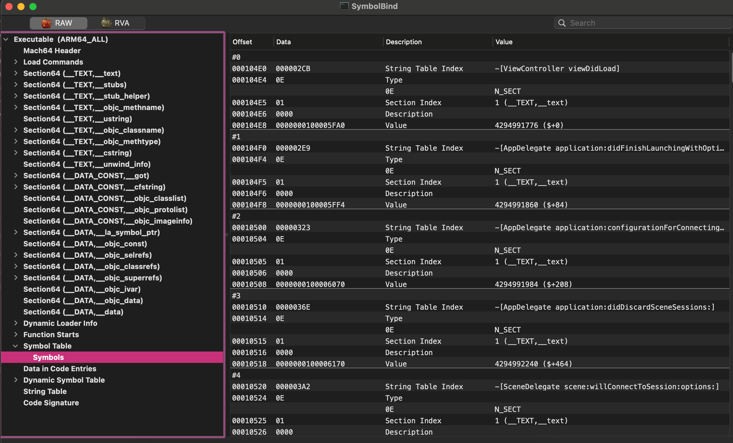
Task: Click data cell 0000036E
Action: click(x=293, y=307)
